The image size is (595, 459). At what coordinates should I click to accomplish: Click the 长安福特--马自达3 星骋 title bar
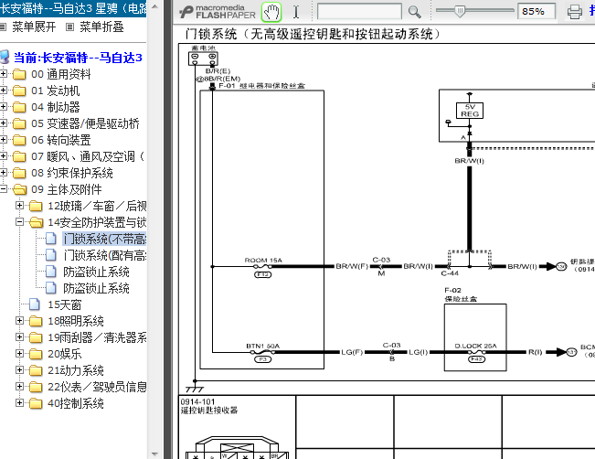click(x=73, y=8)
